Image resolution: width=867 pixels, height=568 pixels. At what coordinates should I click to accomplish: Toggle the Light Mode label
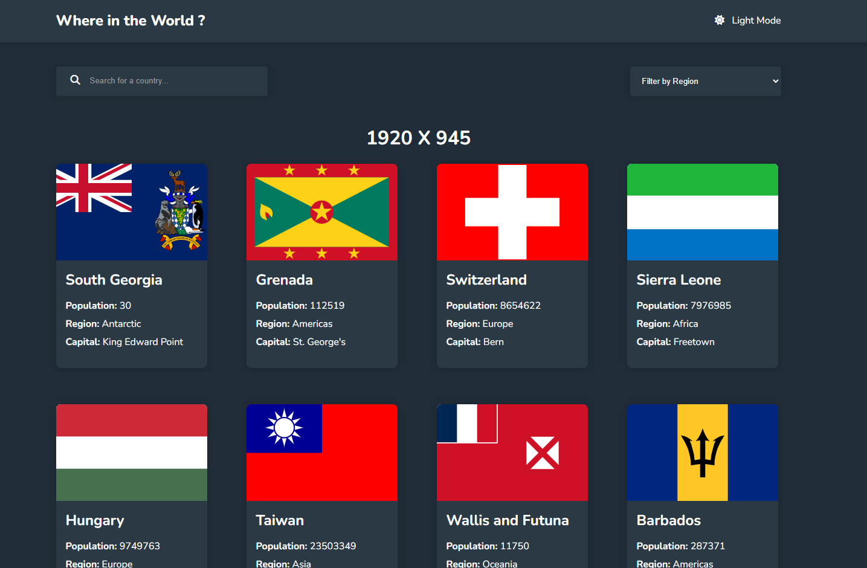pos(756,20)
